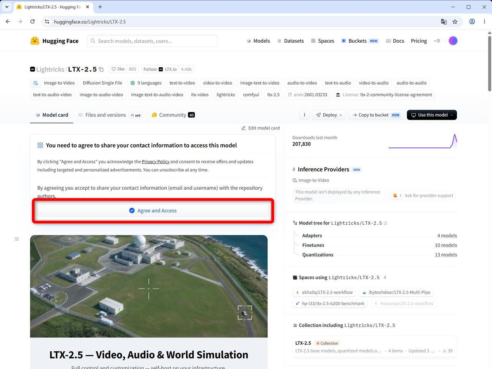This screenshot has height=369, width=492.
Task: Expand the Chrome tab search chevron
Action: 7,7
